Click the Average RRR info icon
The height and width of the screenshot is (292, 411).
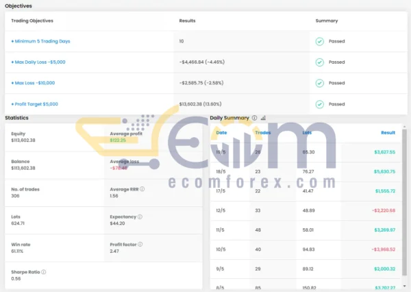point(142,188)
